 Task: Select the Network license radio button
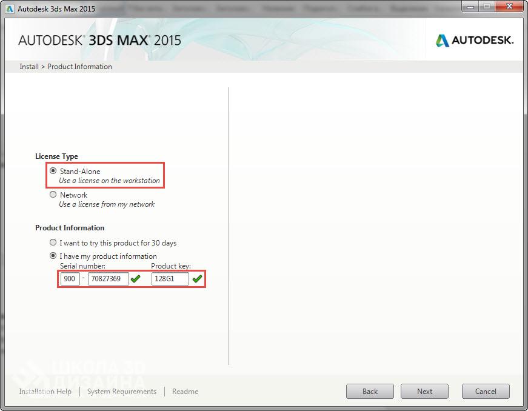click(x=53, y=195)
